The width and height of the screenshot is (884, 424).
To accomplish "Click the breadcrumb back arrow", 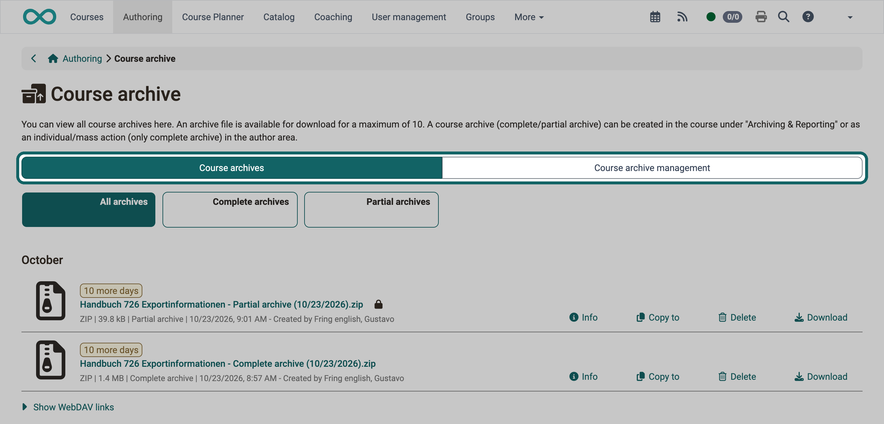I will point(33,59).
